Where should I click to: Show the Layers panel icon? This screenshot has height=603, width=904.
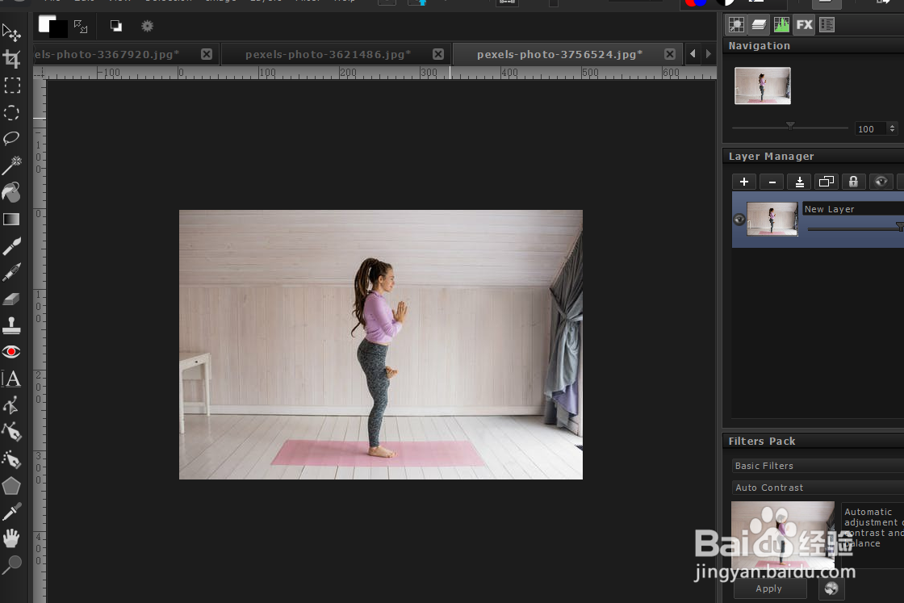pos(759,25)
